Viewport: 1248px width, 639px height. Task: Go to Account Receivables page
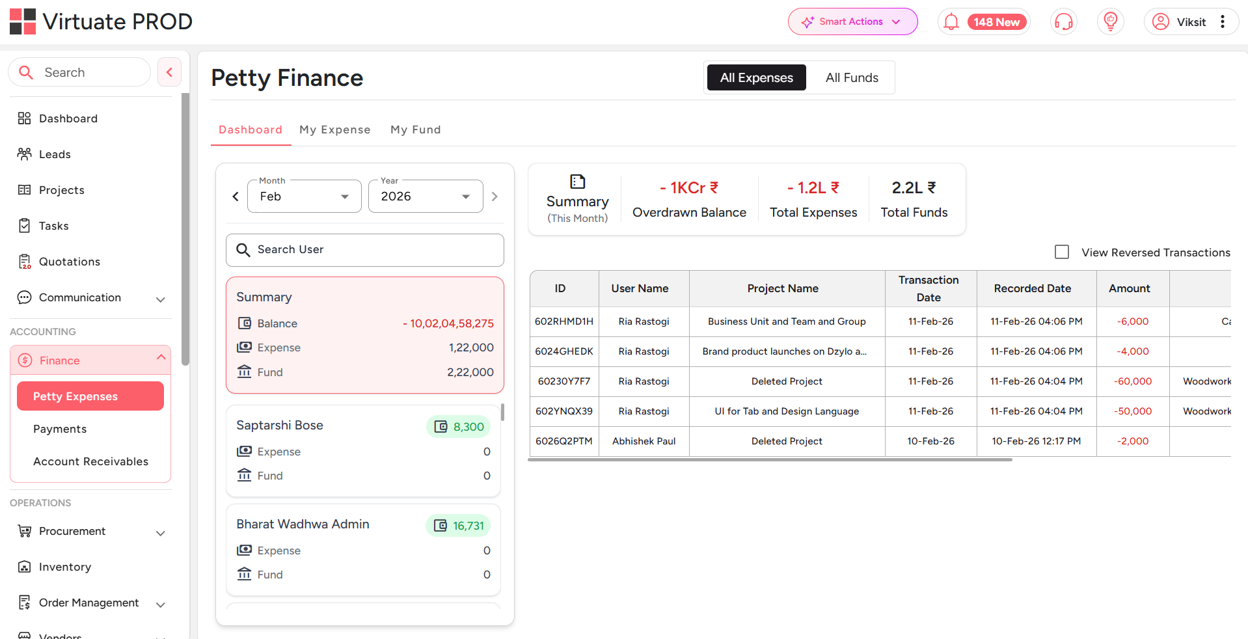(90, 461)
